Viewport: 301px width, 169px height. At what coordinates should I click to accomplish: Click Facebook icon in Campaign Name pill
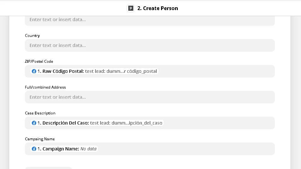[x=34, y=149]
